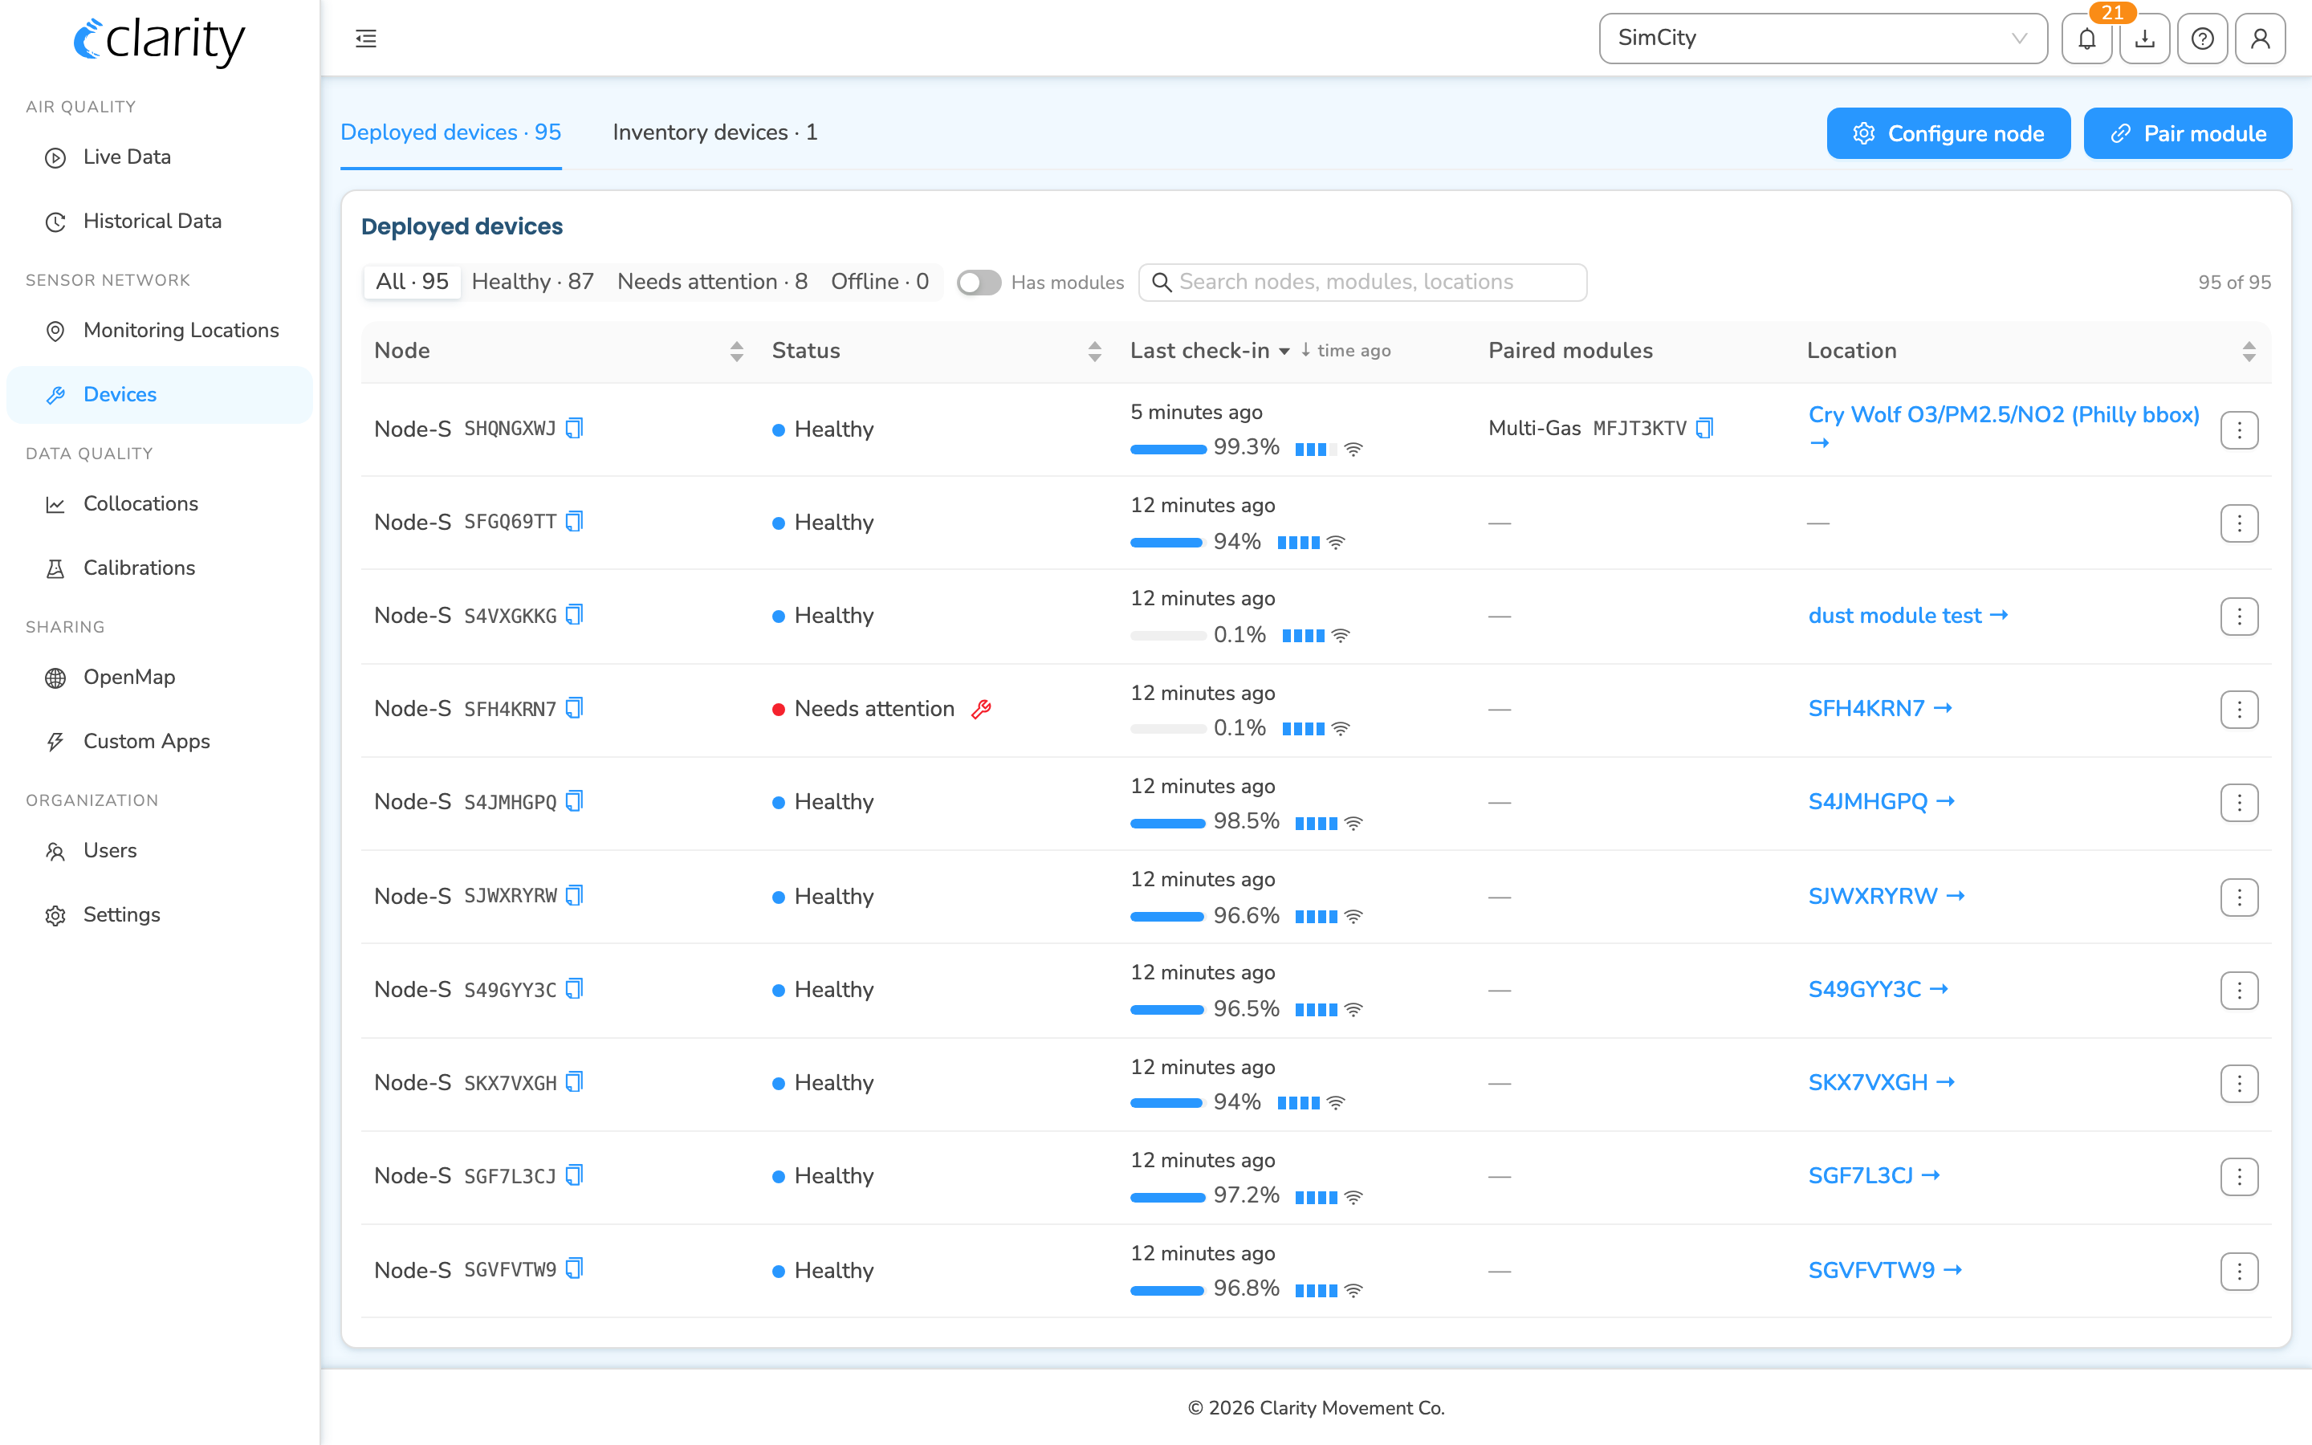Open OpenMap in sidebar
The height and width of the screenshot is (1445, 2312).
pos(160,677)
